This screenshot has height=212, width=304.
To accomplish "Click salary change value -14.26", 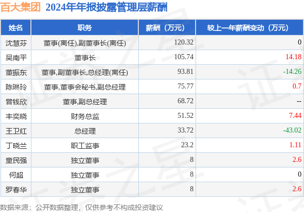I will [x=292, y=71].
